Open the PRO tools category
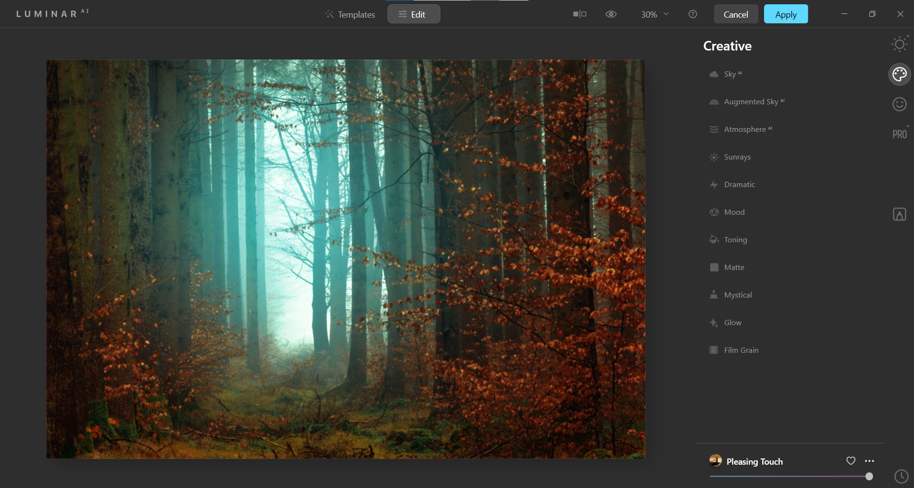 [x=899, y=134]
